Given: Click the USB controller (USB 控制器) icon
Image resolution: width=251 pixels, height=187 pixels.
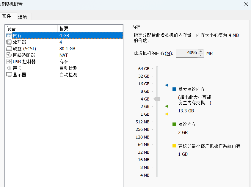Looking at the screenshot, I should coord(9,62).
